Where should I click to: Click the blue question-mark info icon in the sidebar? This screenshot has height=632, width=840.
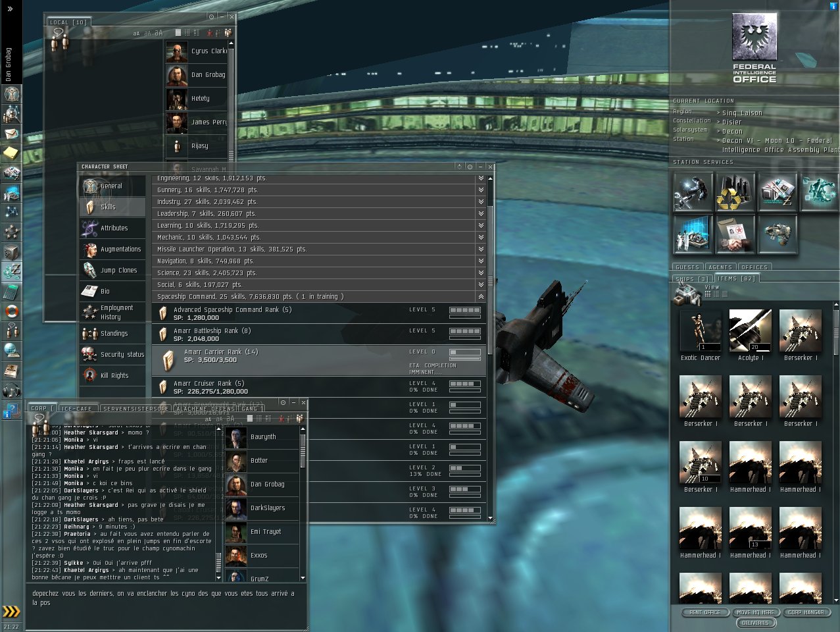11,413
